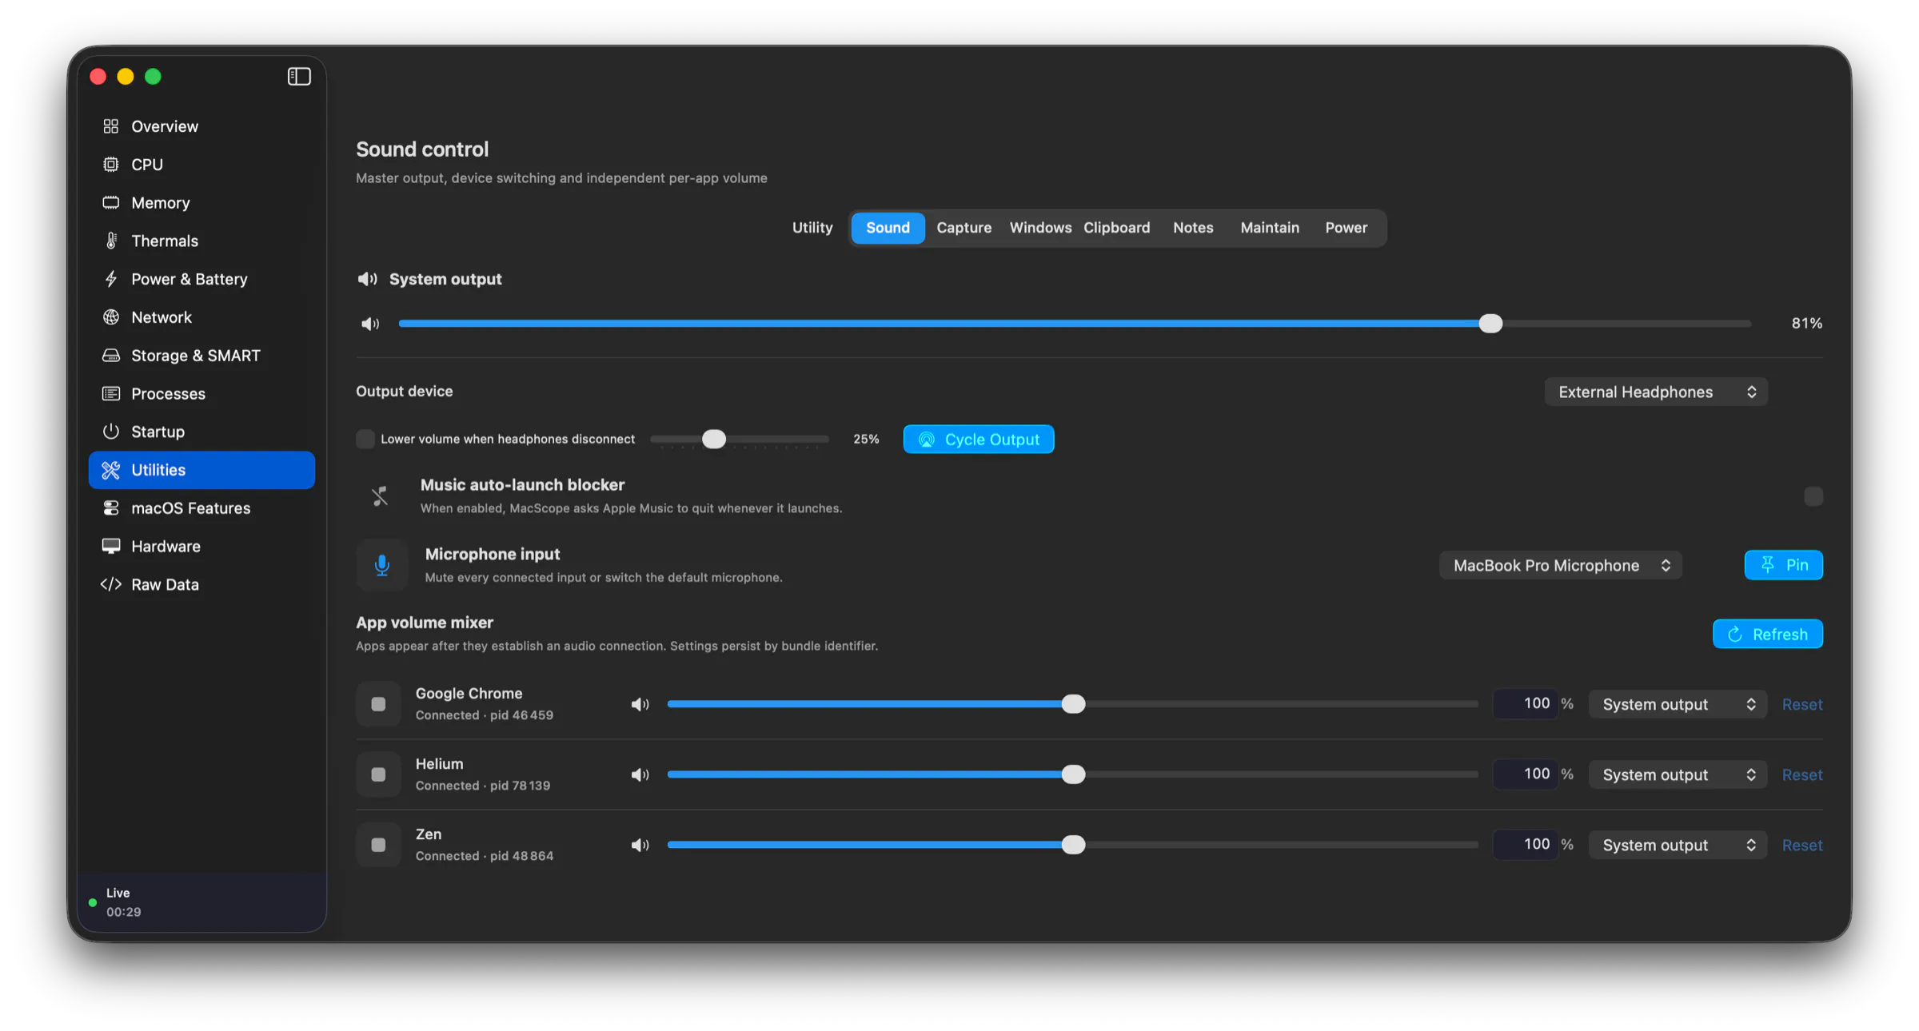Click Google Chrome volume slider handle
Viewport: 1919px width, 1031px height.
[x=1073, y=704]
